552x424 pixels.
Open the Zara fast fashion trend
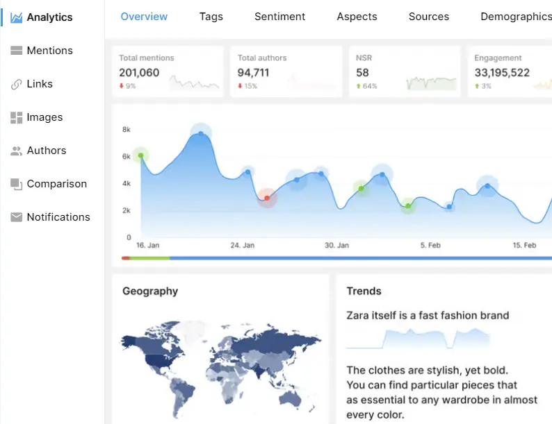click(428, 316)
